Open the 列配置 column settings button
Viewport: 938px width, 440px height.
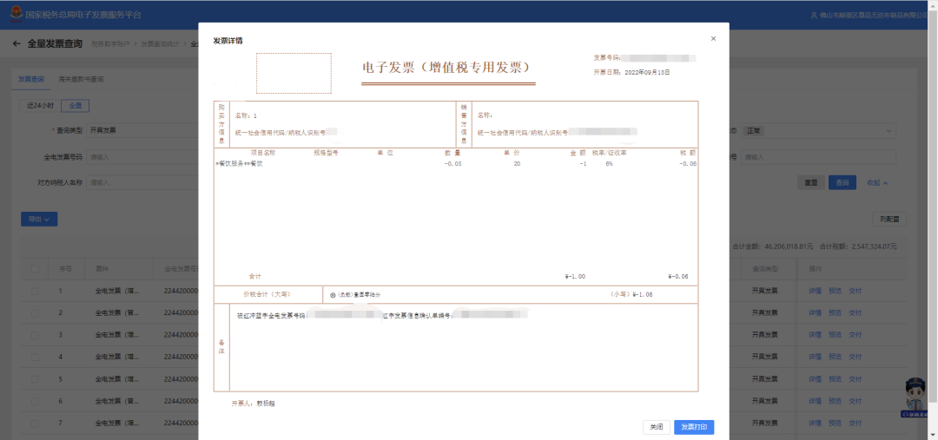[889, 220]
